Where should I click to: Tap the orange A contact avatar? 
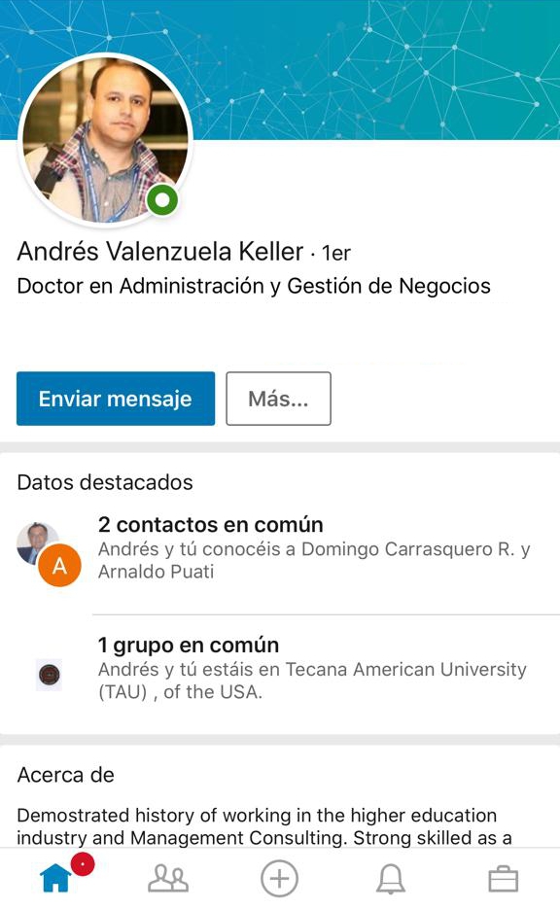pyautogui.click(x=59, y=565)
